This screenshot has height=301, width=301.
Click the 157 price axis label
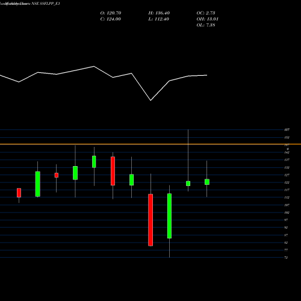[x=287, y=130]
